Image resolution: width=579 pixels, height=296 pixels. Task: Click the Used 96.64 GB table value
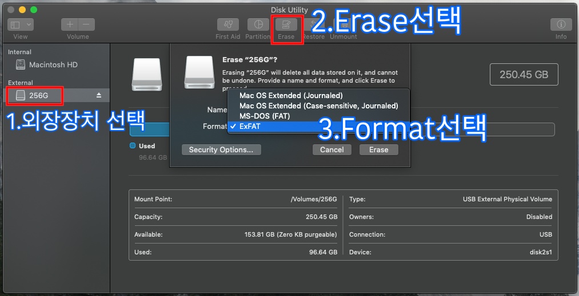pyautogui.click(x=323, y=252)
